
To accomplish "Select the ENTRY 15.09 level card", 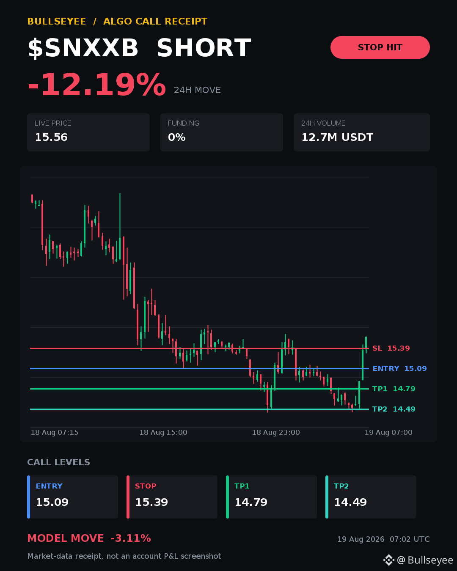I will pos(72,497).
